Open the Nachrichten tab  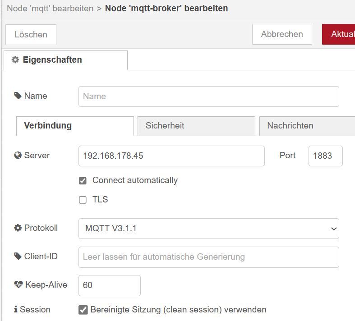(307, 126)
